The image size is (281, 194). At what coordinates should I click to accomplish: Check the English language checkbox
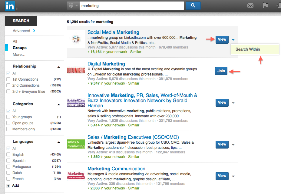(8, 155)
